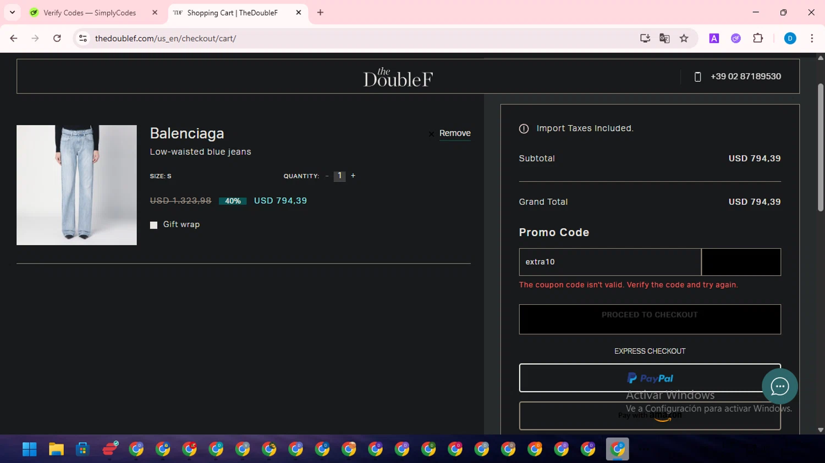Viewport: 825px width, 463px height.
Task: Click the page vertical scrollbar thumb
Action: tap(821, 147)
